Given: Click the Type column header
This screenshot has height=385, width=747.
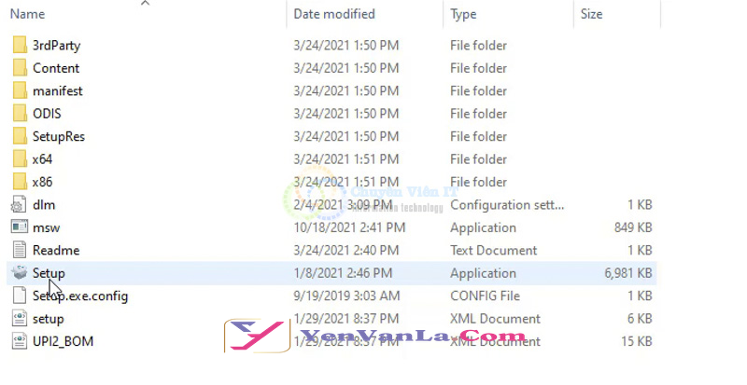Looking at the screenshot, I should [x=463, y=14].
